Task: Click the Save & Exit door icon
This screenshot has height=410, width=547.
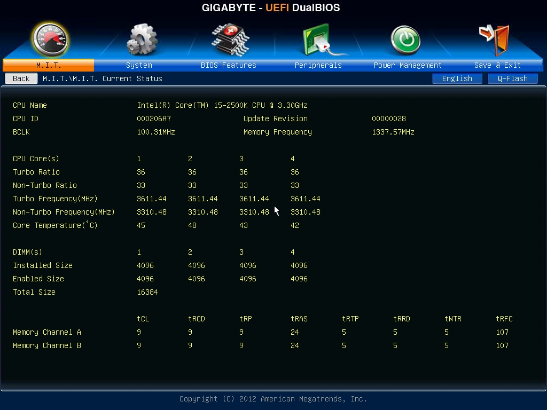Action: coord(494,40)
